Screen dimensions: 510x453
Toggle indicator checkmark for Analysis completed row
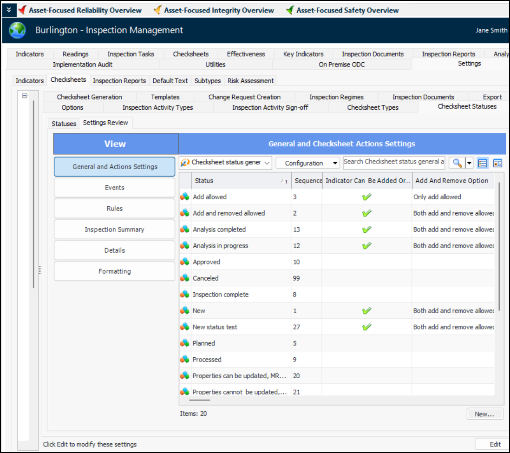(x=366, y=230)
